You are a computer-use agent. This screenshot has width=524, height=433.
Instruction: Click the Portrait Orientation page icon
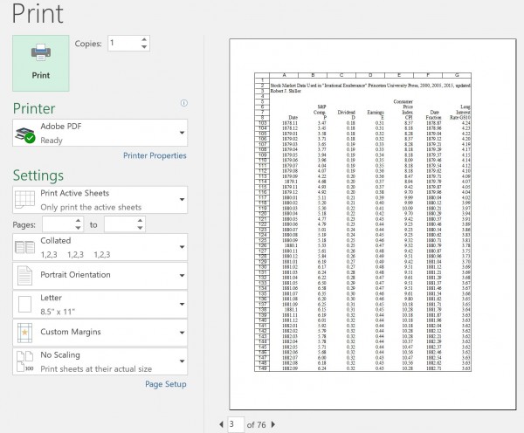(26, 277)
